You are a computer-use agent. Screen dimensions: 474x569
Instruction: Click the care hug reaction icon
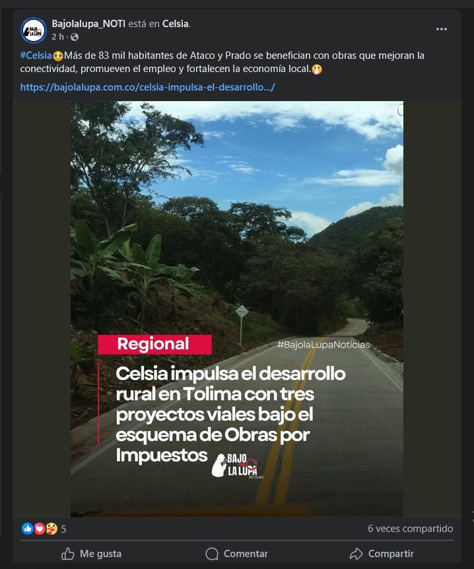[51, 529]
